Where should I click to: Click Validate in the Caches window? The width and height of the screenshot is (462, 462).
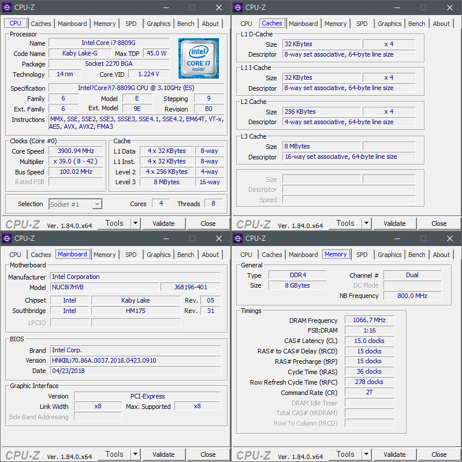pos(395,223)
